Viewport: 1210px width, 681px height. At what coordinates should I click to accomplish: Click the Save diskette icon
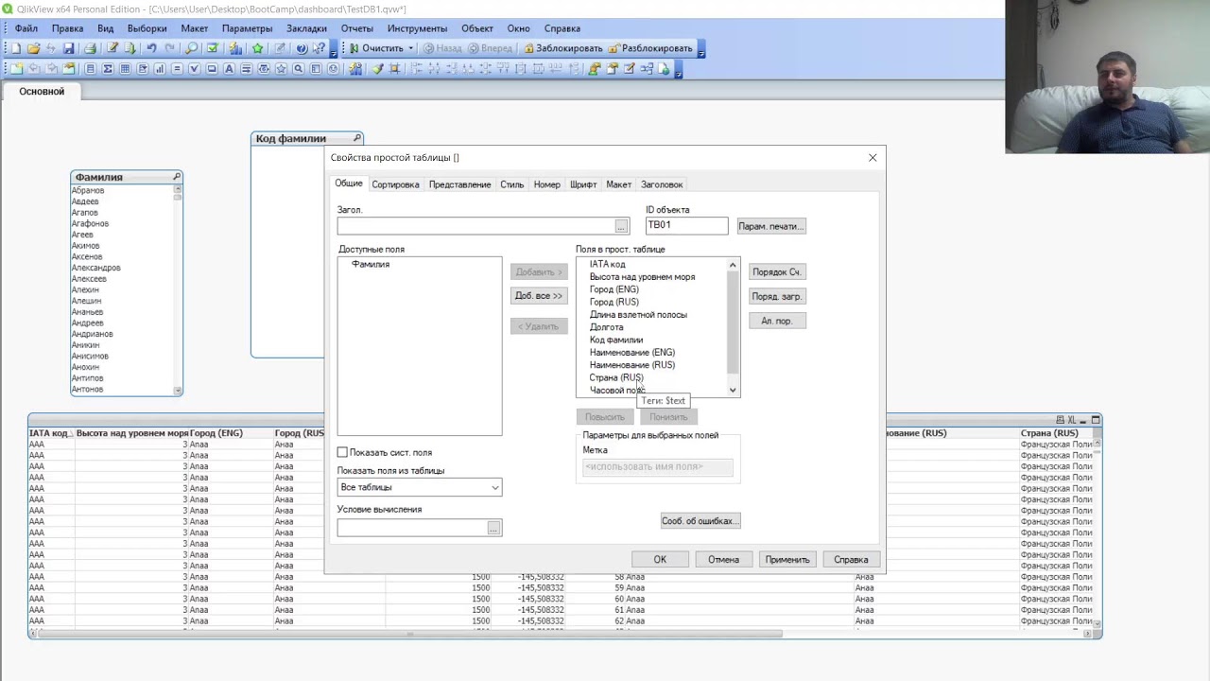pyautogui.click(x=68, y=48)
